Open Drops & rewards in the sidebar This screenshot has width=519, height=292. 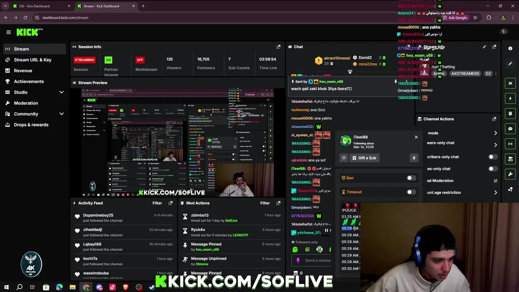coord(34,125)
